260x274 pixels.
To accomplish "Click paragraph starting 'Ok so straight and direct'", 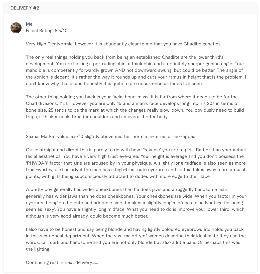I will pyautogui.click(x=136, y=163).
